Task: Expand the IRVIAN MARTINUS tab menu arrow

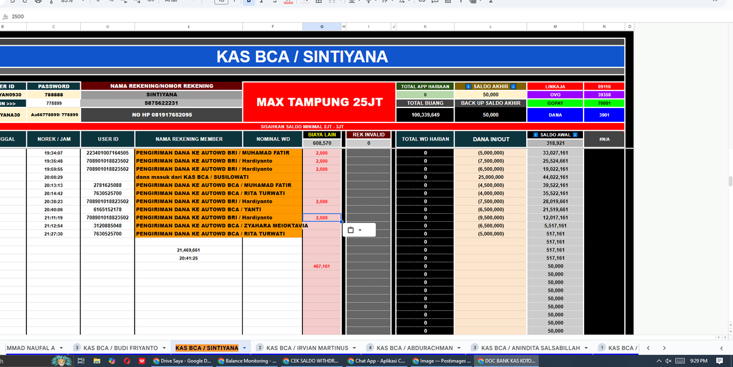Action: [x=353, y=348]
